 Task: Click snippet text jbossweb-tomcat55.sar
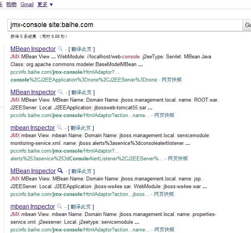coord(120,108)
